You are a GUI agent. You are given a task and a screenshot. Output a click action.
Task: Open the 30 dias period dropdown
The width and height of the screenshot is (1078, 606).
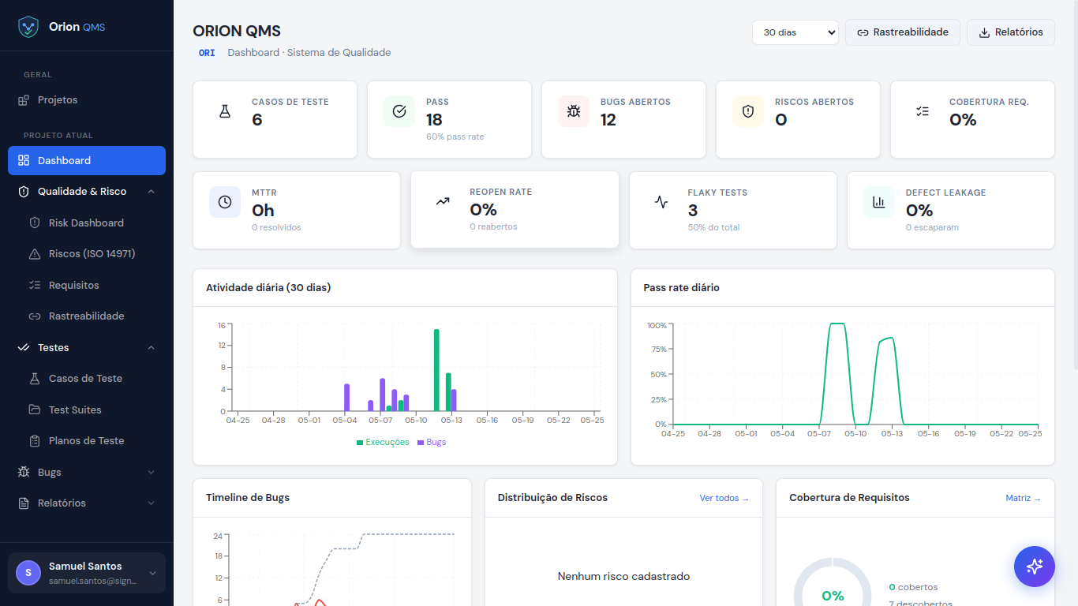point(795,32)
